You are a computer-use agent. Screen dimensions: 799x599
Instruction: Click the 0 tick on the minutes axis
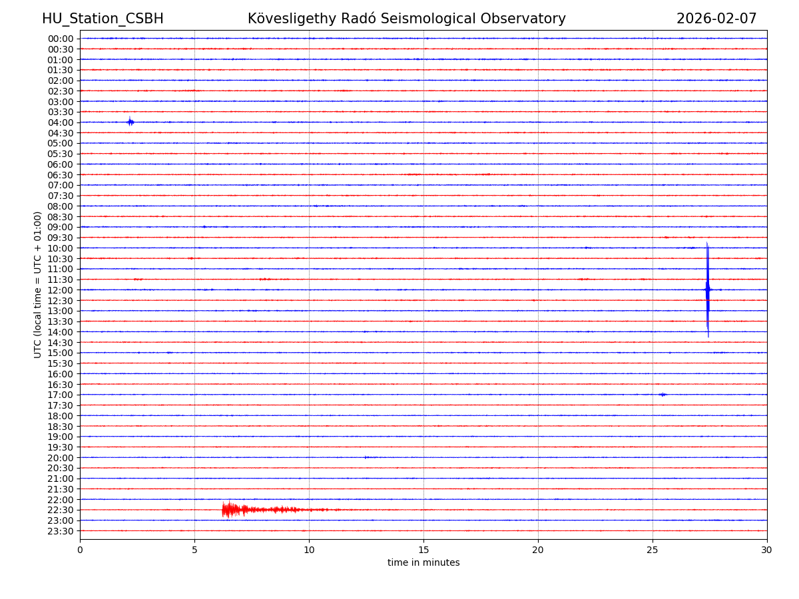(80, 550)
